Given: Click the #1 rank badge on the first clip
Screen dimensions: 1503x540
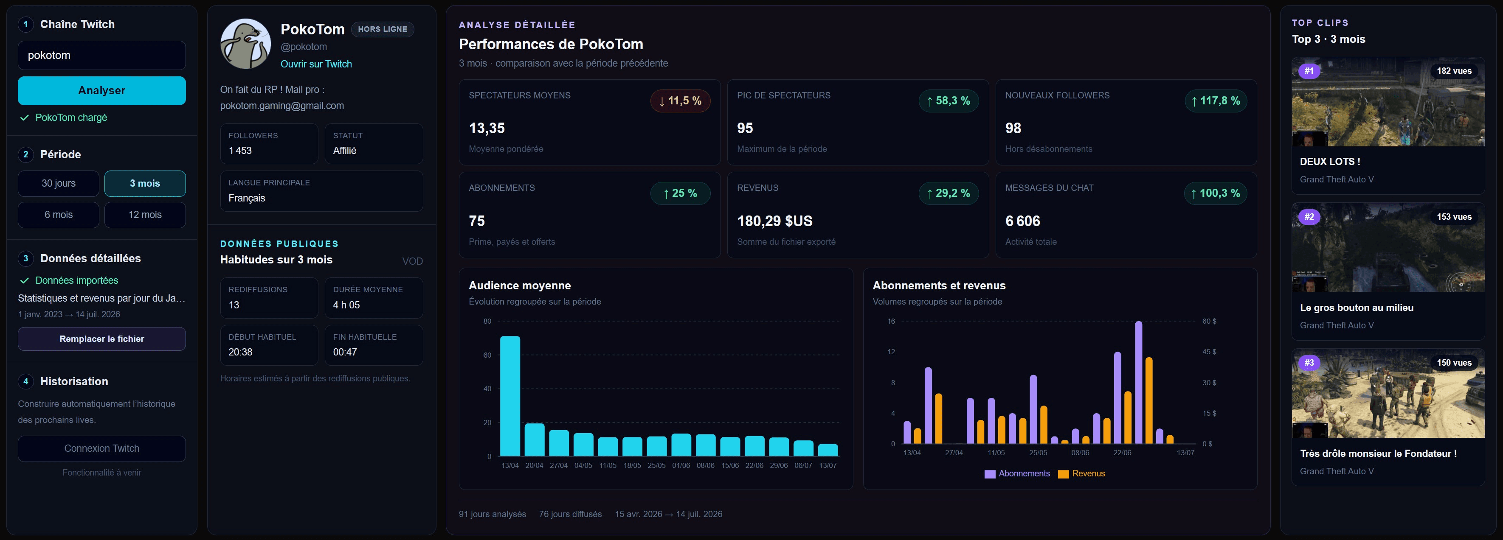Looking at the screenshot, I should [1309, 71].
